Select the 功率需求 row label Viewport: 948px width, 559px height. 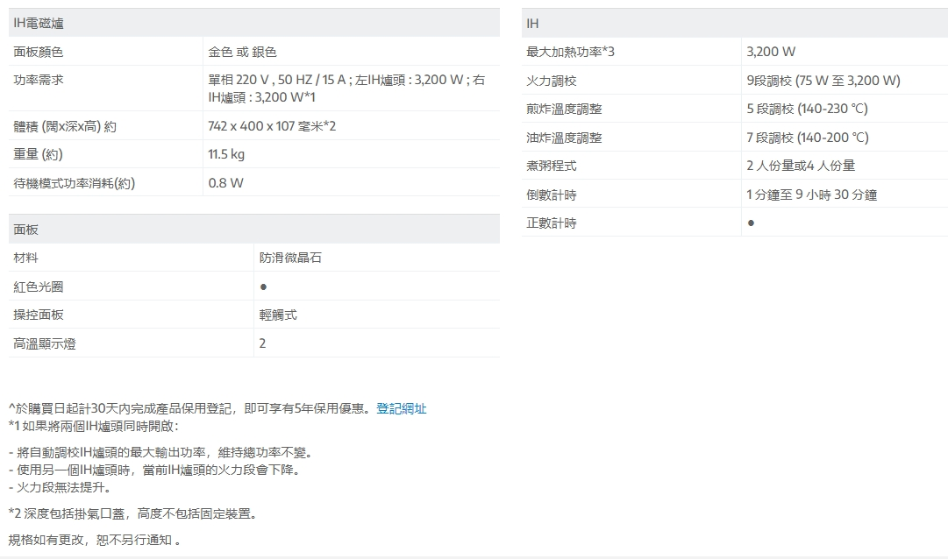tap(39, 81)
